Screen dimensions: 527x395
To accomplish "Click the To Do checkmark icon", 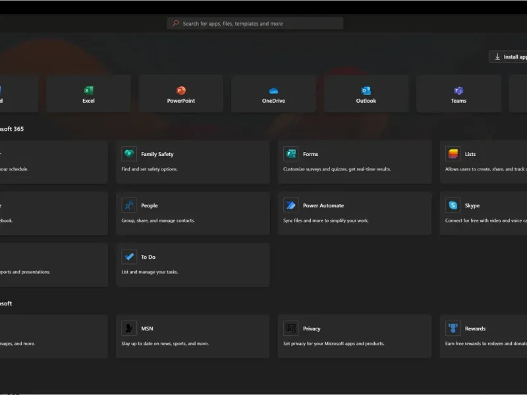I will point(129,257).
